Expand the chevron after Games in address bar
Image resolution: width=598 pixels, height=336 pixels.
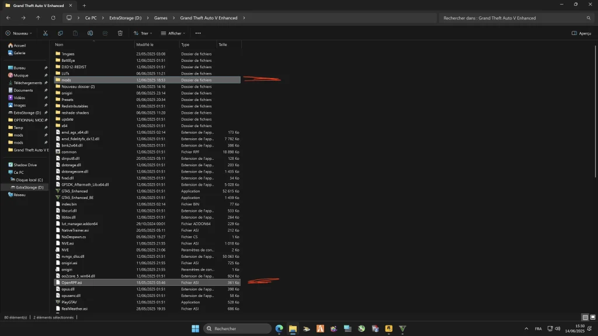[173, 18]
